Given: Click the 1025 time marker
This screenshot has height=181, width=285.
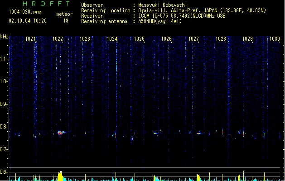Looking at the screenshot, I should point(139,39).
